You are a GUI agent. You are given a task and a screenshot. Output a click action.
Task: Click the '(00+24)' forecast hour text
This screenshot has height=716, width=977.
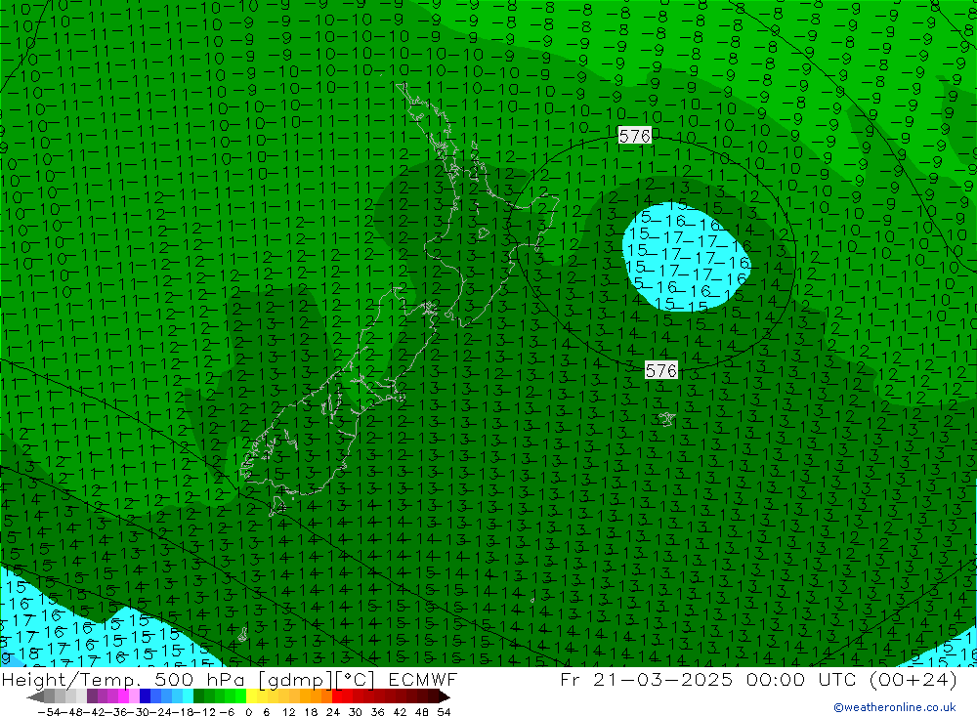pyautogui.click(x=913, y=679)
